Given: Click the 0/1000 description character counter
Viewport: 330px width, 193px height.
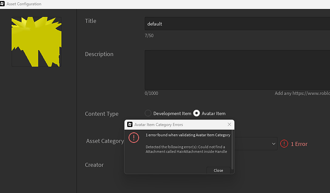Looking at the screenshot, I should point(152,94).
